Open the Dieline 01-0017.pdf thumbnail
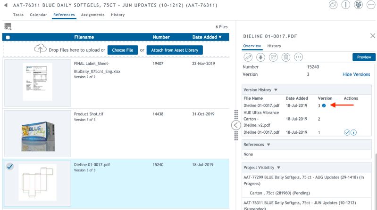The image size is (377, 210). [x=37, y=182]
